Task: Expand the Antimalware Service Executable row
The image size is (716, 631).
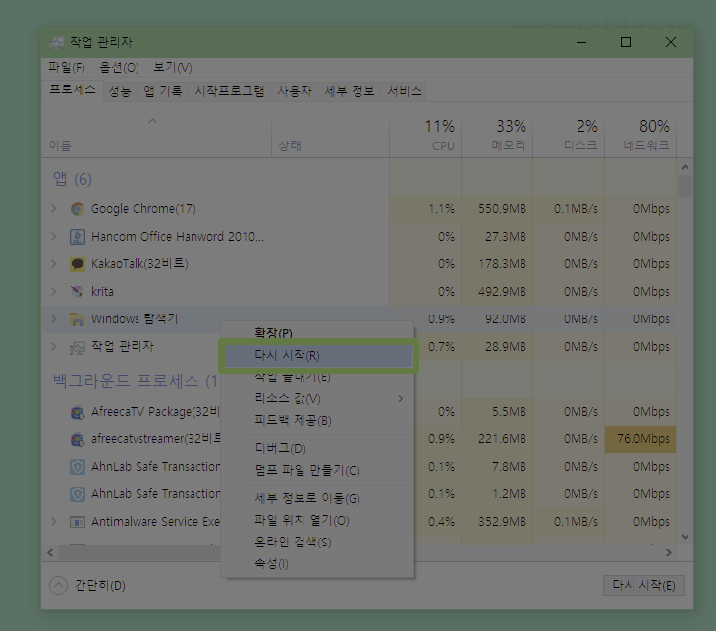Action: pos(53,521)
